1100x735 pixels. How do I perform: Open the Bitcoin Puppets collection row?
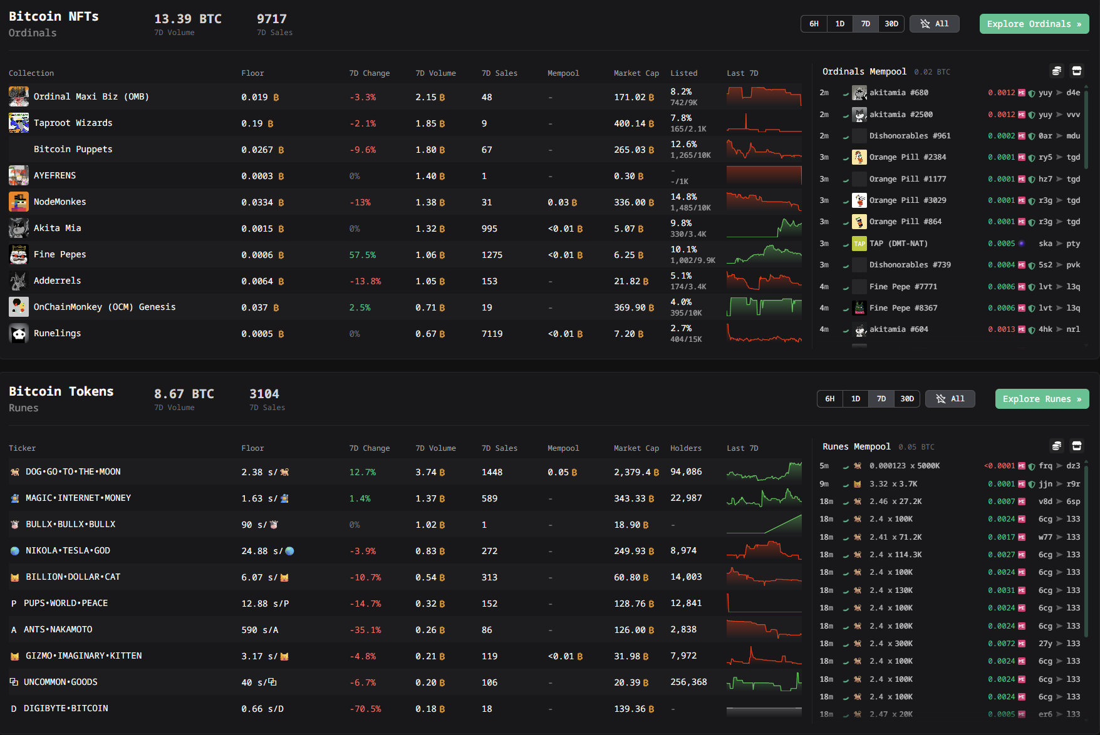(405, 149)
